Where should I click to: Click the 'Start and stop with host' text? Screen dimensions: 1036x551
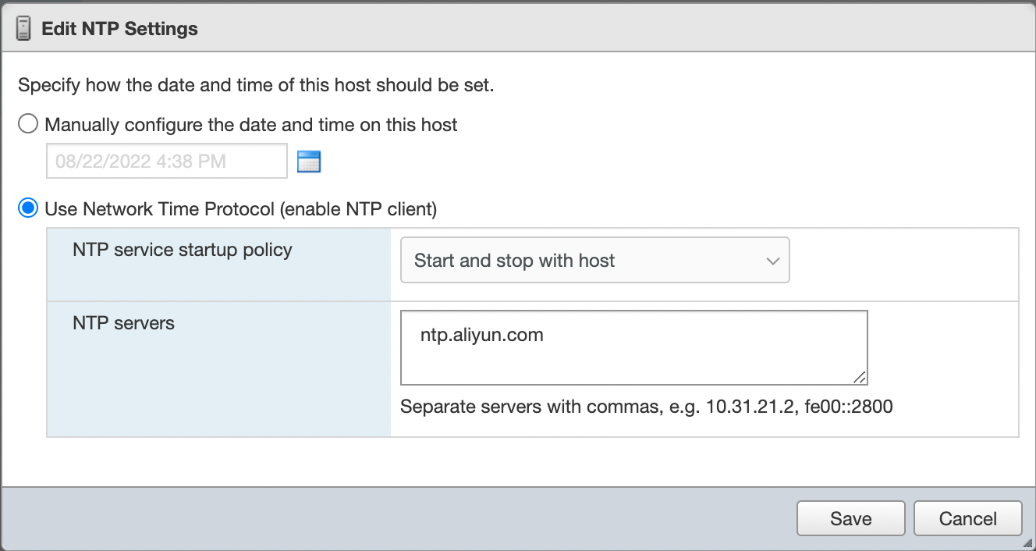[514, 261]
